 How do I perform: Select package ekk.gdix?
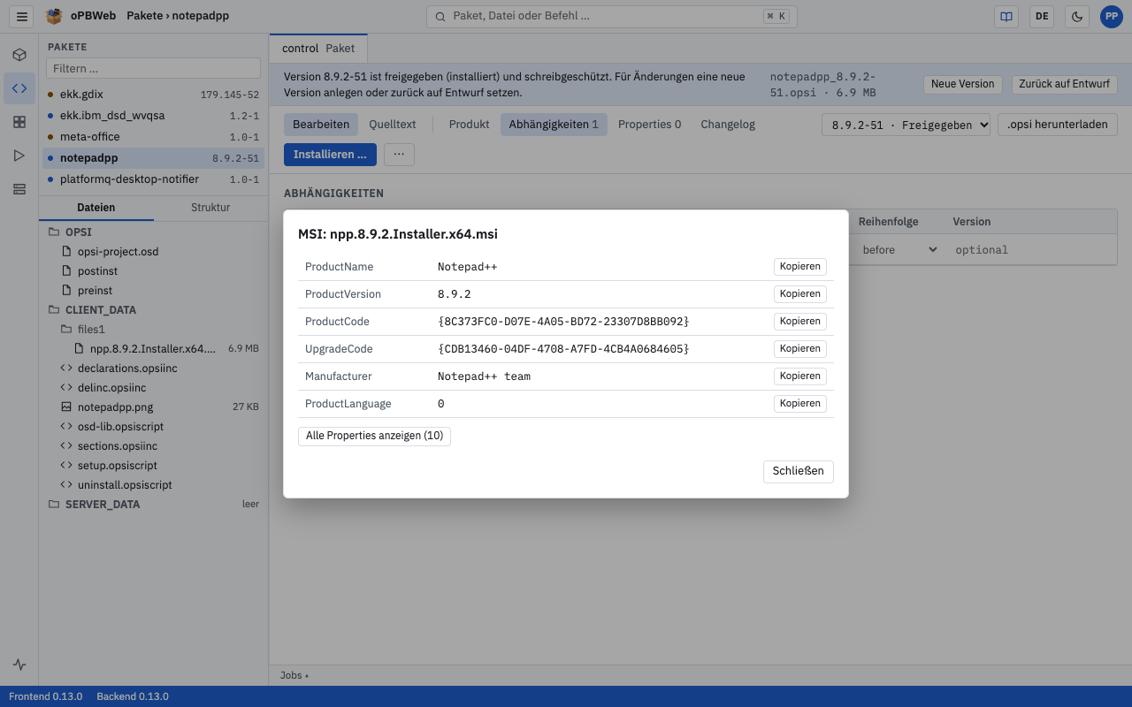click(154, 94)
